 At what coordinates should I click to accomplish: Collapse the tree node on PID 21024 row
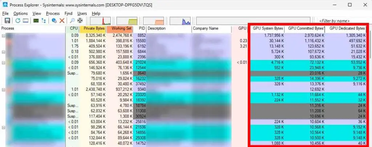pos(4,63)
